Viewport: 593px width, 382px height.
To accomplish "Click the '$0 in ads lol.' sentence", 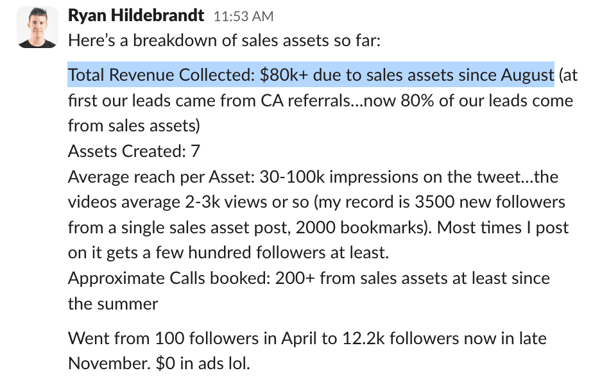I will point(203,363).
